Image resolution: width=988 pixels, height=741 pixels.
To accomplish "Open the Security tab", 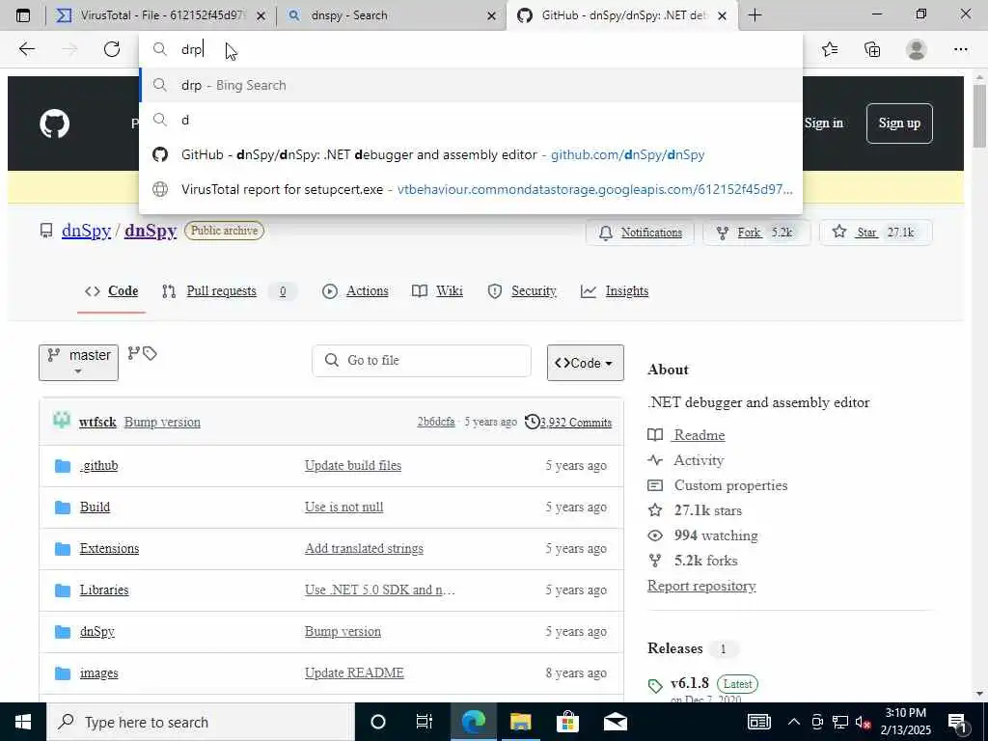I will pos(522,291).
